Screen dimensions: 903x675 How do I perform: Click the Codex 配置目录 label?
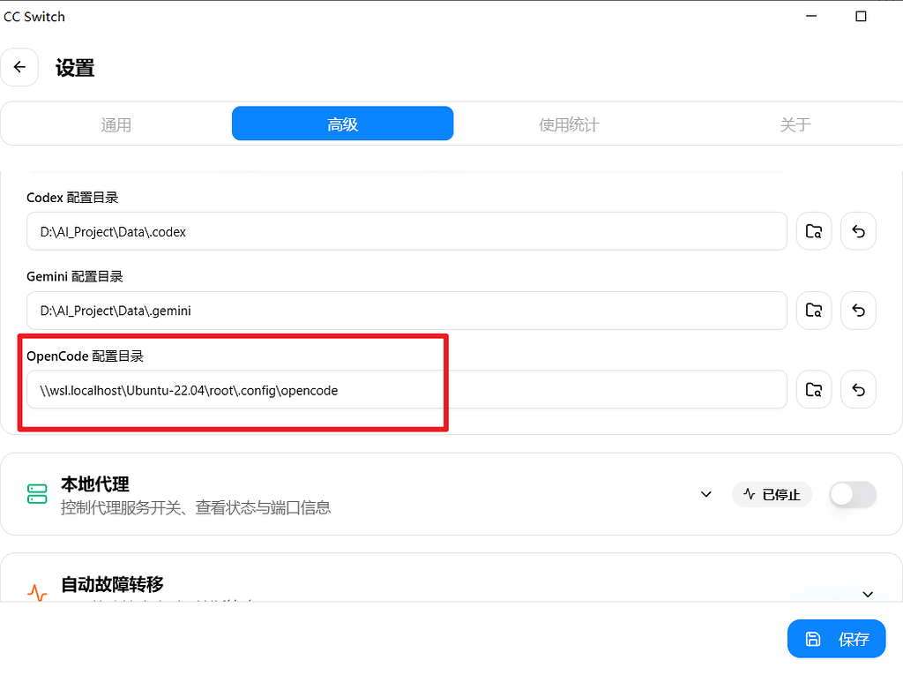72,198
